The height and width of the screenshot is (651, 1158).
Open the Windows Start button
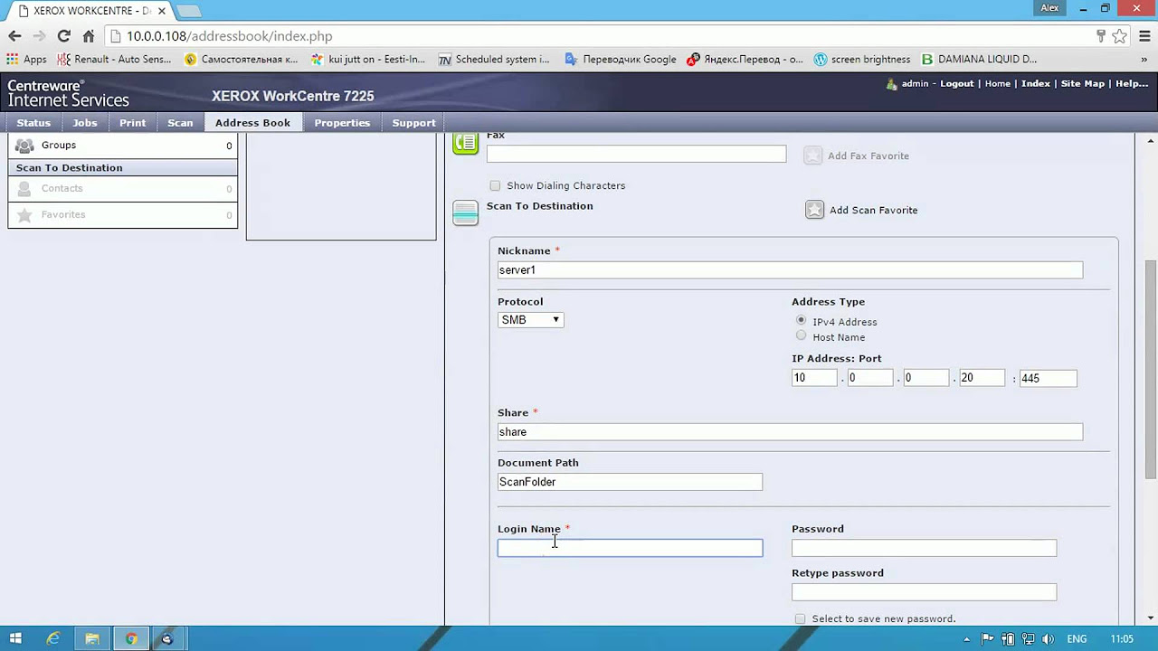pyautogui.click(x=15, y=638)
